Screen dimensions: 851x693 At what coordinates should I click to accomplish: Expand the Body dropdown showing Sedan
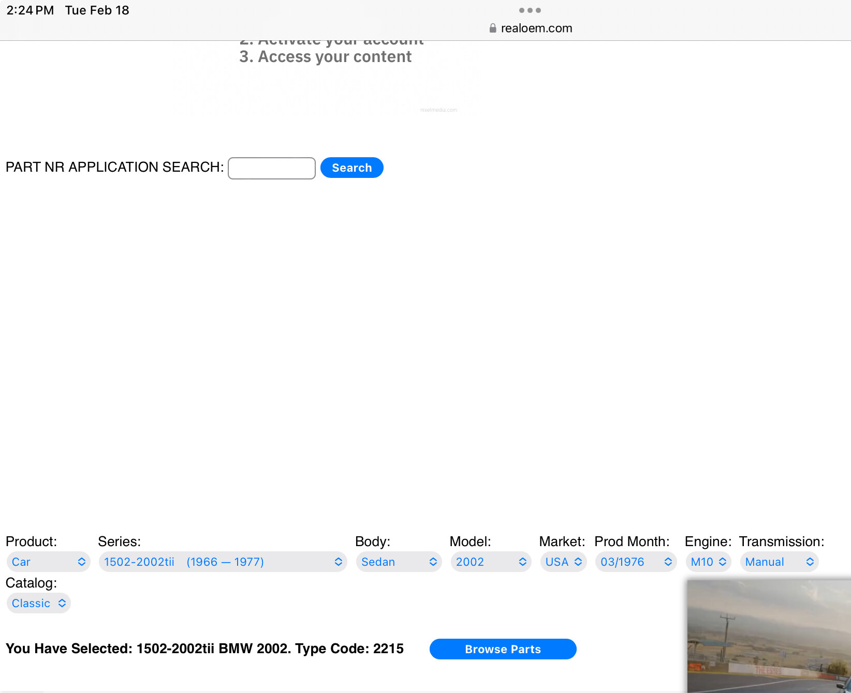click(399, 562)
